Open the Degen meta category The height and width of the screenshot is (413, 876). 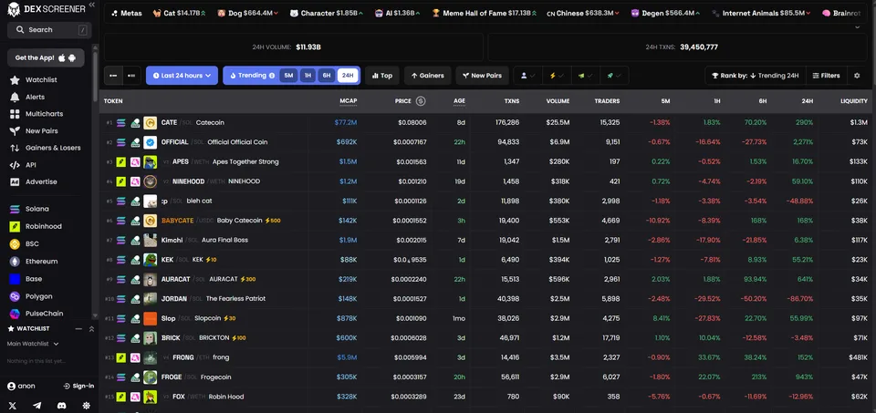coord(666,13)
